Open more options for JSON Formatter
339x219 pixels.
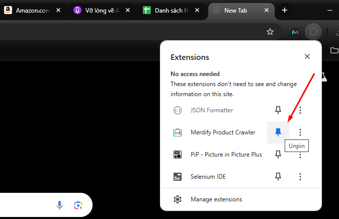point(300,110)
